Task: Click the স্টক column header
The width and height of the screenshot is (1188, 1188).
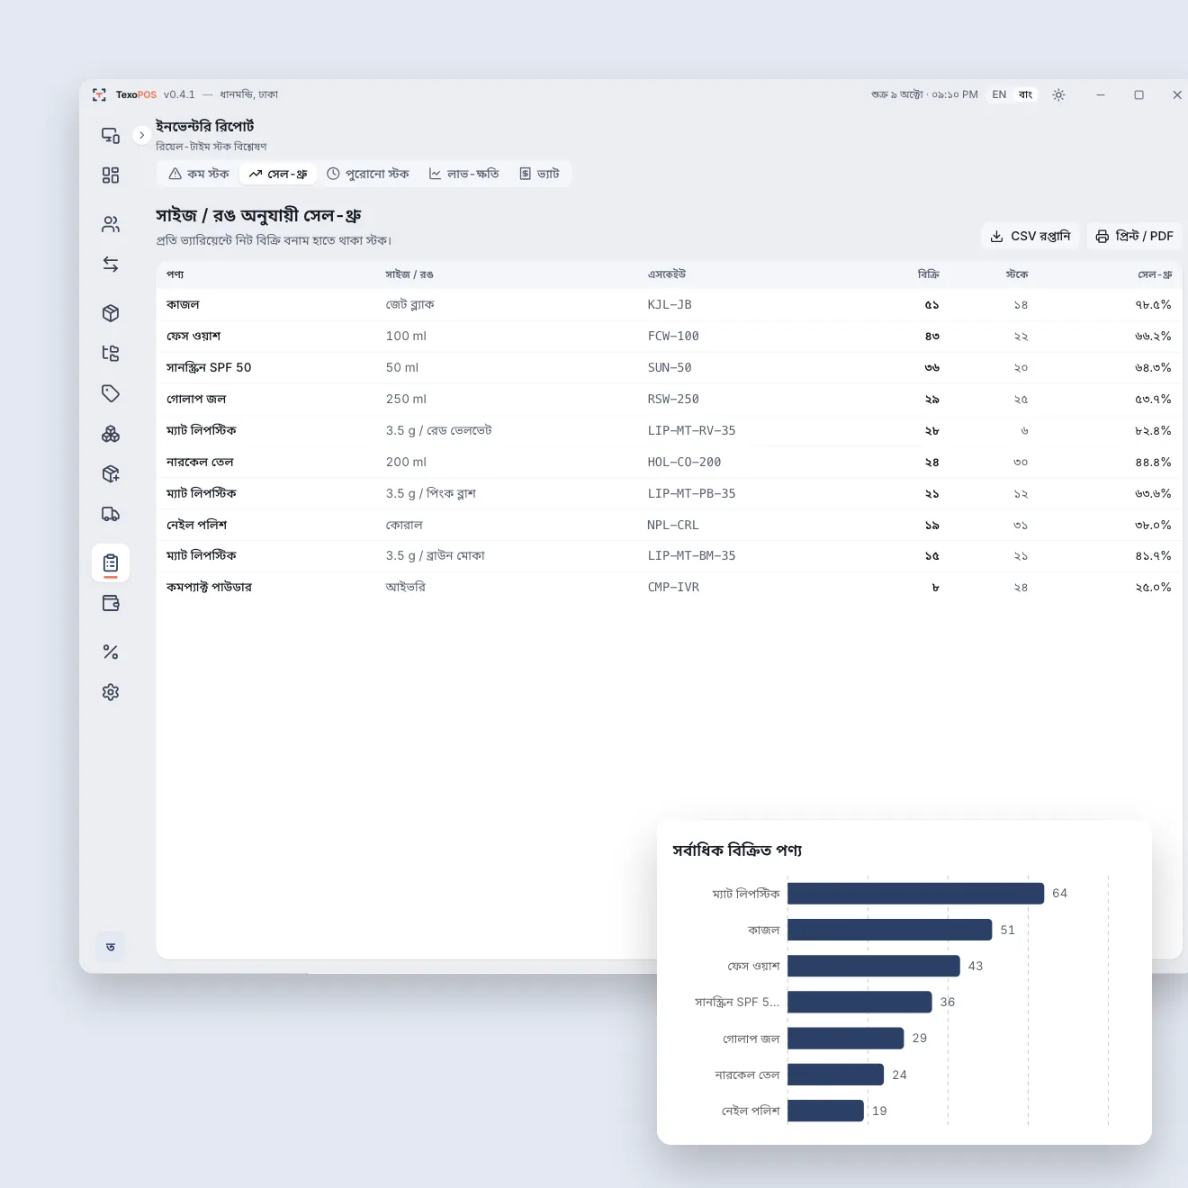Action: [1017, 274]
